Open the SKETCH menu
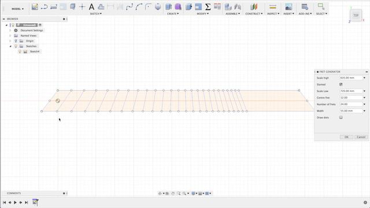The height and width of the screenshot is (208, 370). click(x=96, y=14)
